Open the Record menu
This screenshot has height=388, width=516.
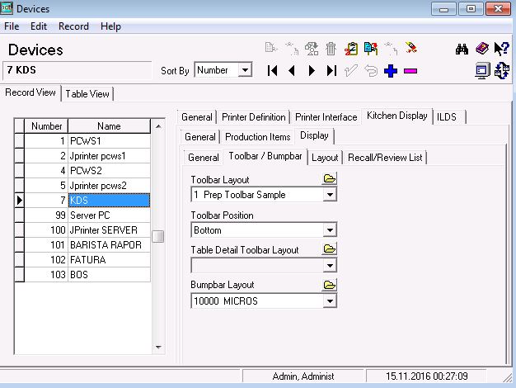73,26
